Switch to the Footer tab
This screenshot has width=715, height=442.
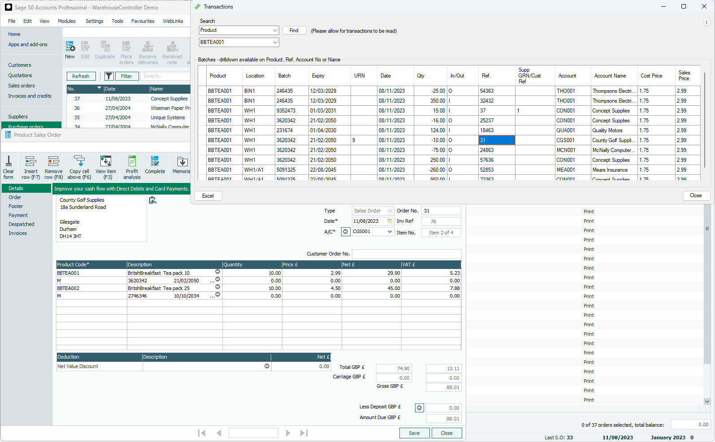[16, 206]
